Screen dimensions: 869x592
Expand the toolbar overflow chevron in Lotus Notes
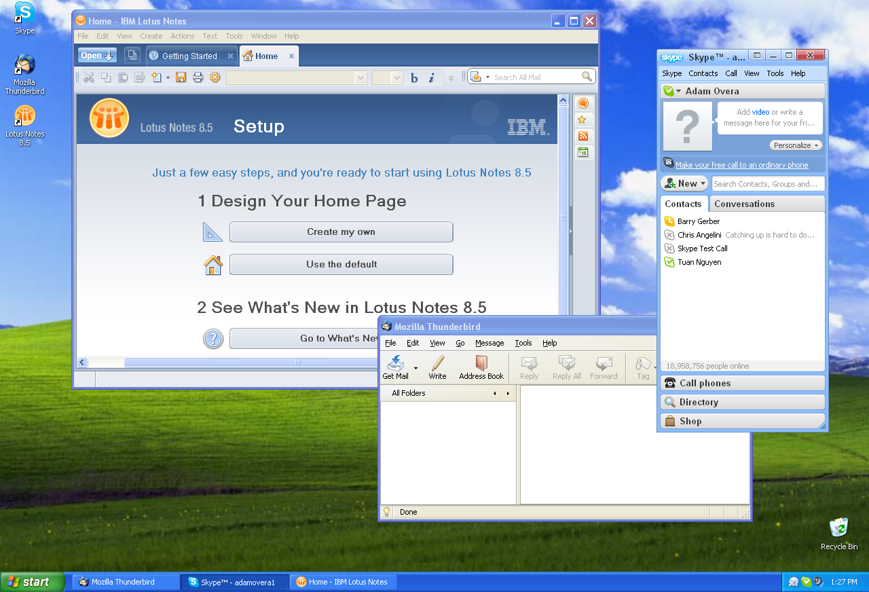[x=451, y=78]
